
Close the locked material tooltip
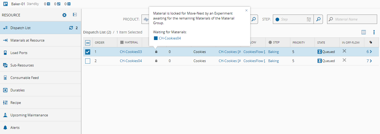pyautogui.click(x=246, y=10)
